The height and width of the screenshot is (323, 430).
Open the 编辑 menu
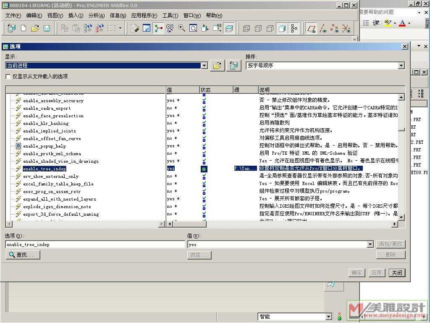(x=34, y=16)
